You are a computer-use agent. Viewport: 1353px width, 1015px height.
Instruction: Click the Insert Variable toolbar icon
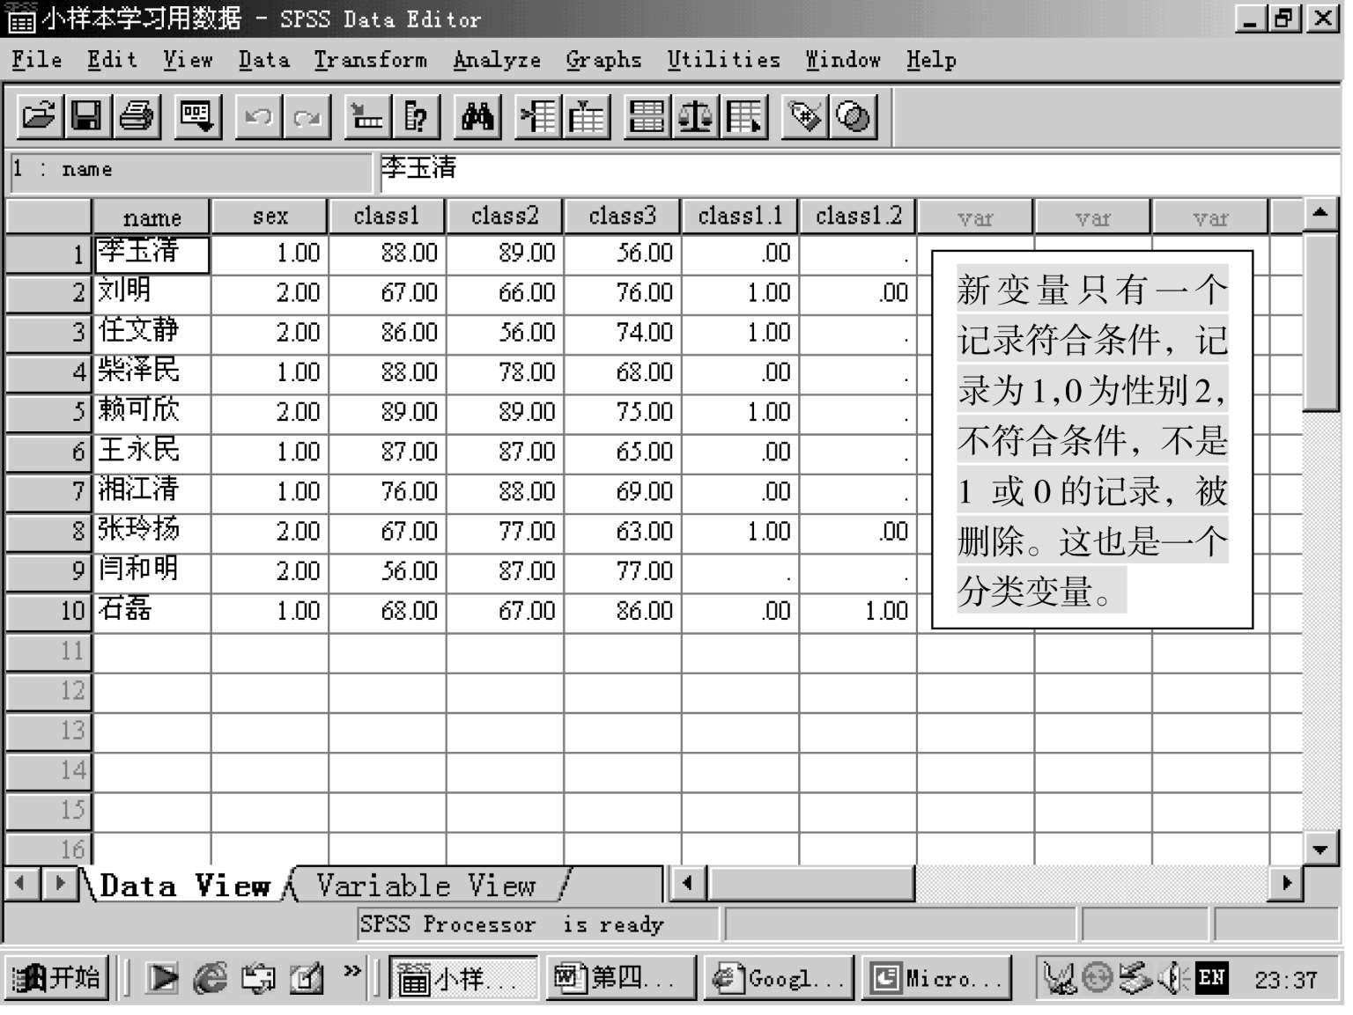586,116
